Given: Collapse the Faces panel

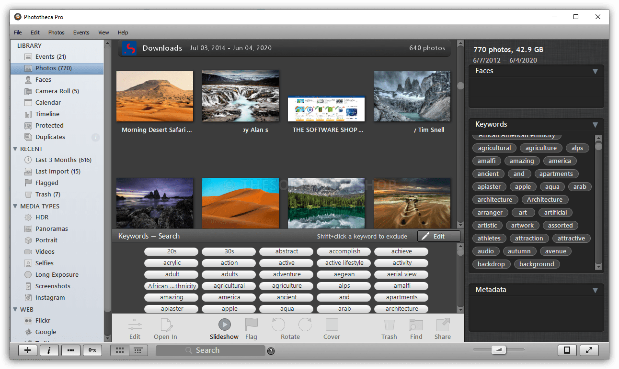Looking at the screenshot, I should (x=595, y=71).
